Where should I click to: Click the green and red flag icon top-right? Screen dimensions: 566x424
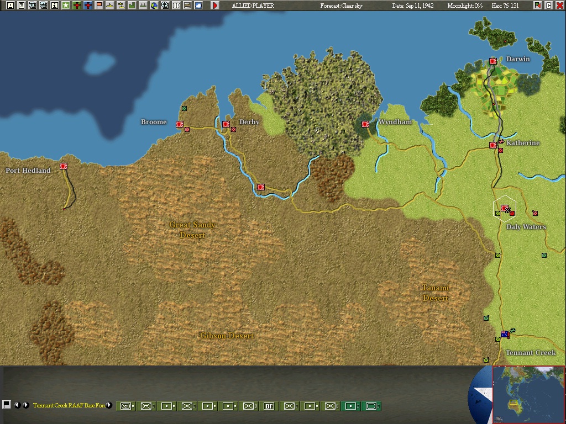coord(538,6)
